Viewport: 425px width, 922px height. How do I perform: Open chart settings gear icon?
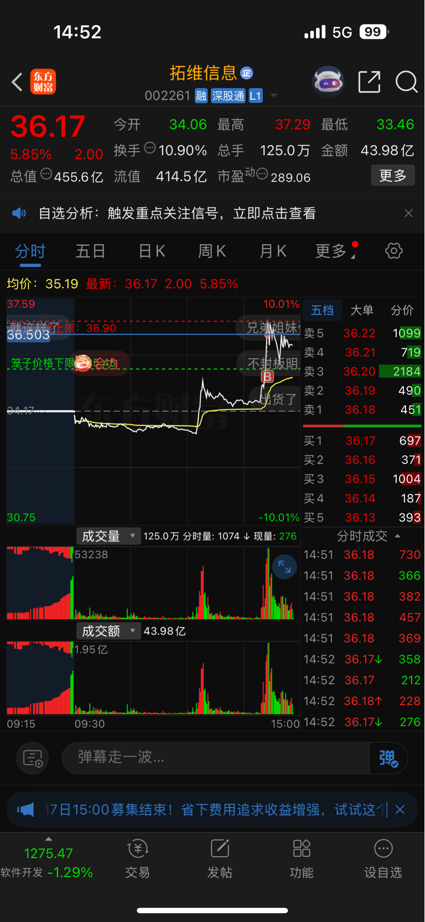(x=393, y=251)
